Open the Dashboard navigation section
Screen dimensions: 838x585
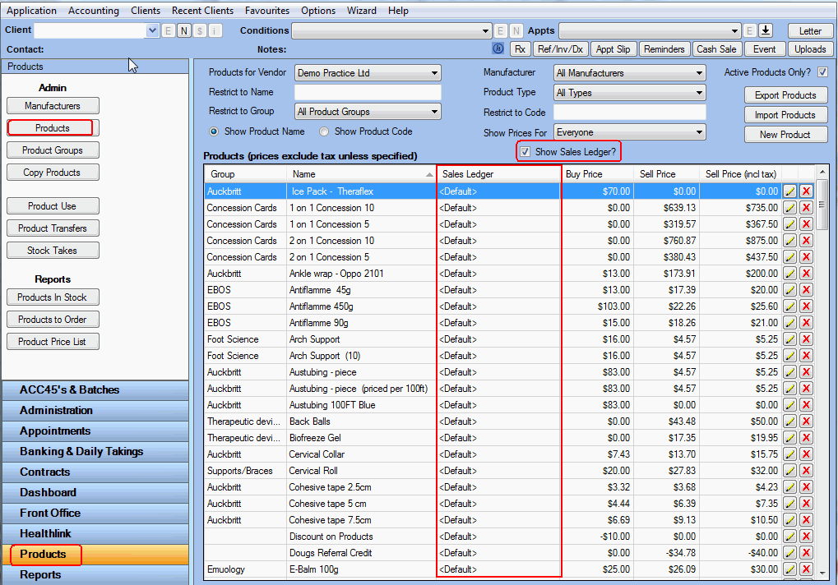95,493
